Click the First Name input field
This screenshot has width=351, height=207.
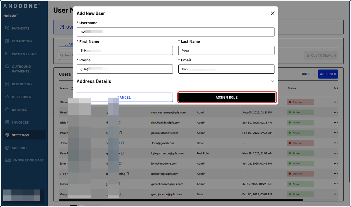coord(125,51)
